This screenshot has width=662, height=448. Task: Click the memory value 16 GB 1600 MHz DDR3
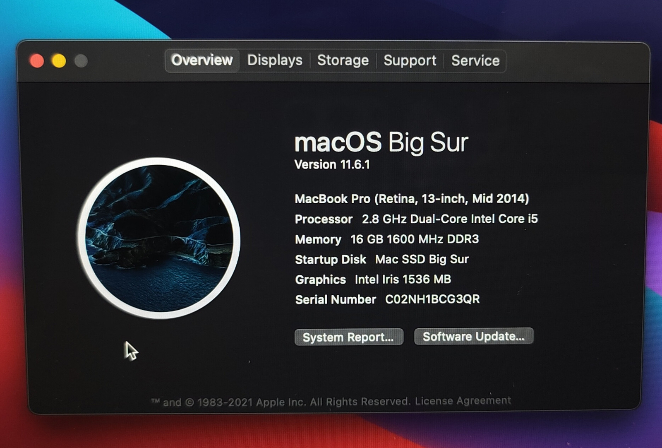pyautogui.click(x=415, y=239)
